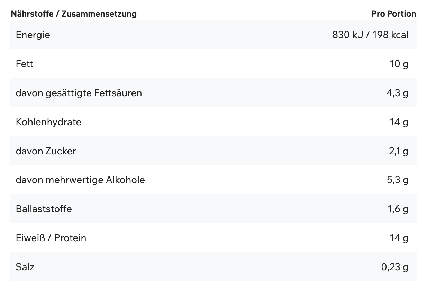This screenshot has height=290, width=445.
Task: Select the davon gesättigte Fettsäuren label
Action: (x=79, y=93)
